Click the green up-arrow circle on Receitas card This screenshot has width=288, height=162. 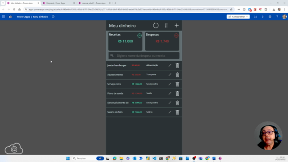[139, 36]
